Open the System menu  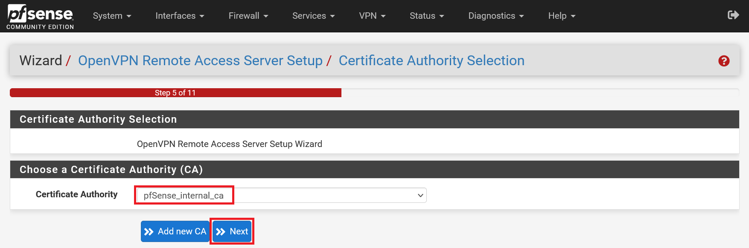112,16
